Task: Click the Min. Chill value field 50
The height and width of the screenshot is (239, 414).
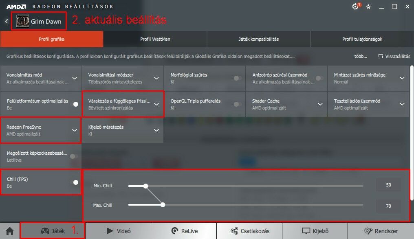Action: [x=388, y=185]
